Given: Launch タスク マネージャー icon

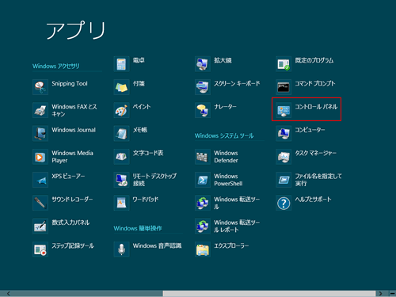Looking at the screenshot, I should tap(284, 157).
